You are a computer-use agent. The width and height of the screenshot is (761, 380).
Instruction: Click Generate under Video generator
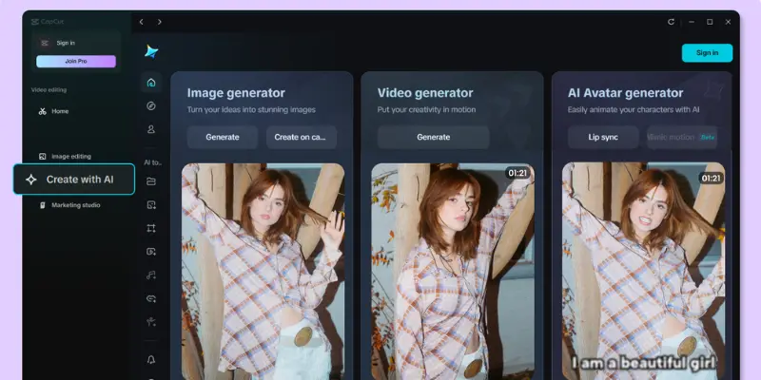[x=434, y=137]
